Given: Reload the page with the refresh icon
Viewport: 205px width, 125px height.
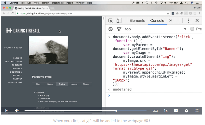Looking at the screenshot, I should pyautogui.click(x=13, y=13).
